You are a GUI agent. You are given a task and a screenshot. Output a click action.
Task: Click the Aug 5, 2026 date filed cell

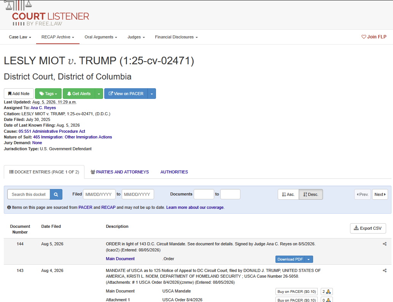52,244
